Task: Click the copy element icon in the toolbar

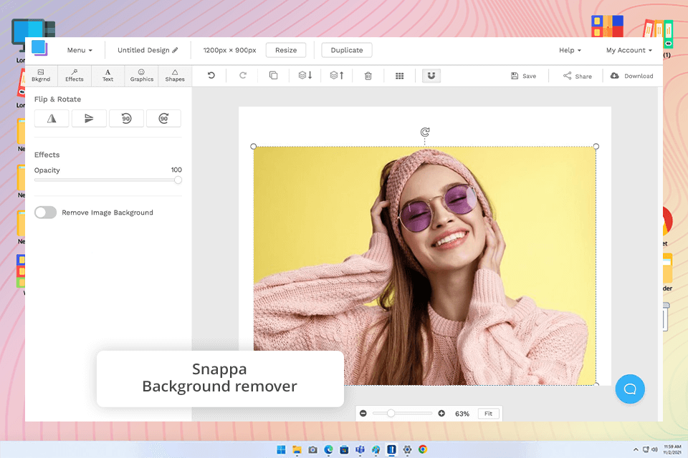Action: pyautogui.click(x=273, y=76)
